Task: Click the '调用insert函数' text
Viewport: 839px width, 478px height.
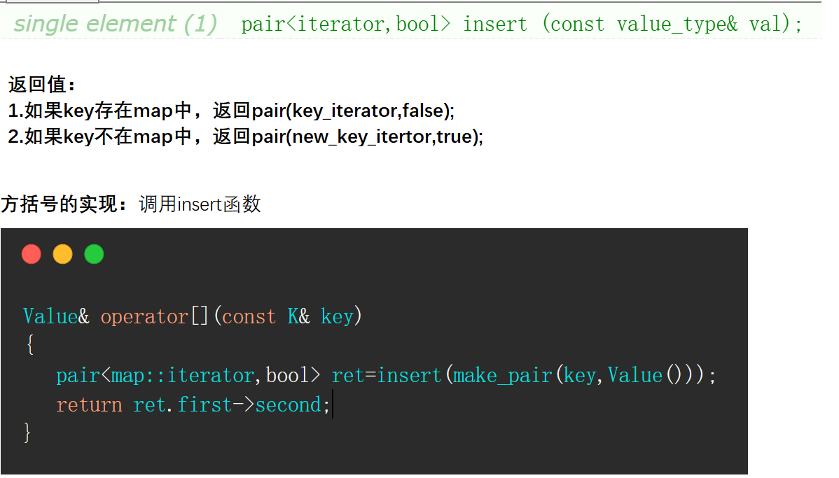Action: [200, 204]
